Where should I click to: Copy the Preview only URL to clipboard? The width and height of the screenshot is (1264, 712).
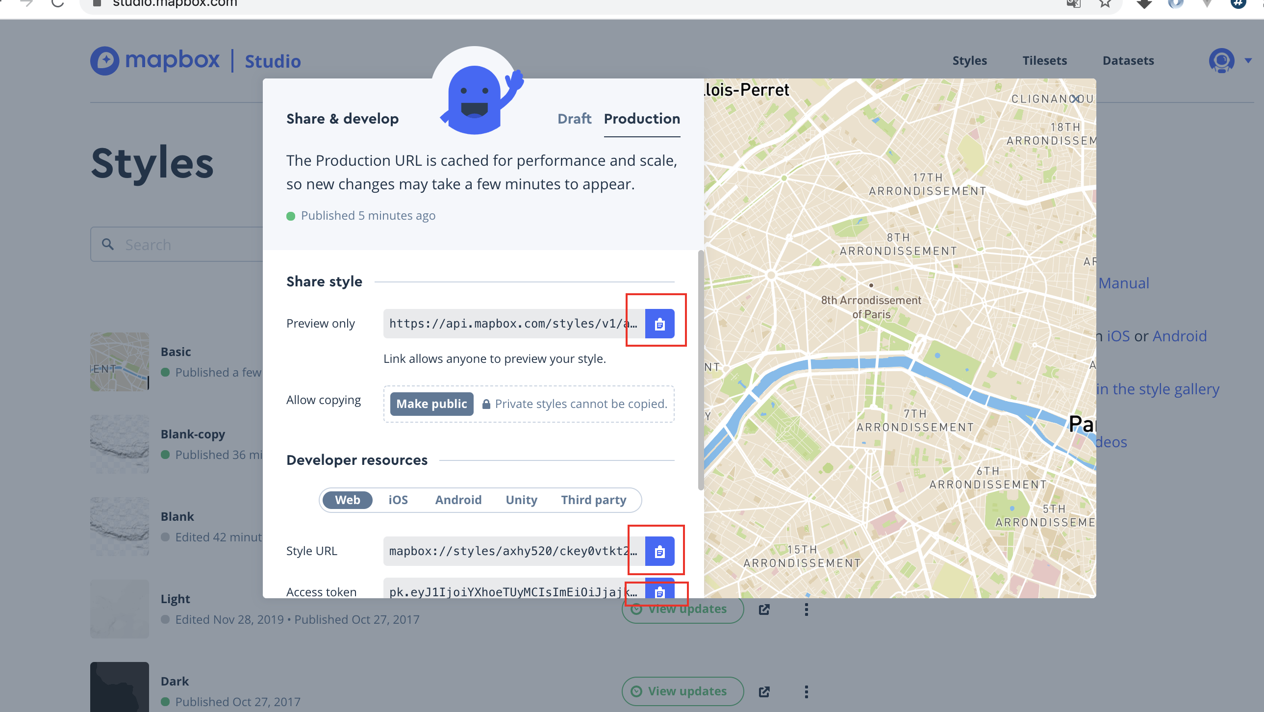coord(659,324)
